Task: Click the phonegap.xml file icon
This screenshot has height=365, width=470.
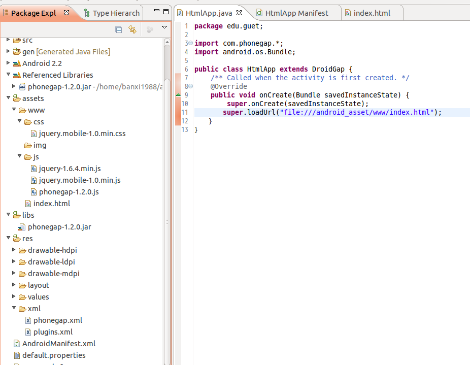Action: pos(28,320)
